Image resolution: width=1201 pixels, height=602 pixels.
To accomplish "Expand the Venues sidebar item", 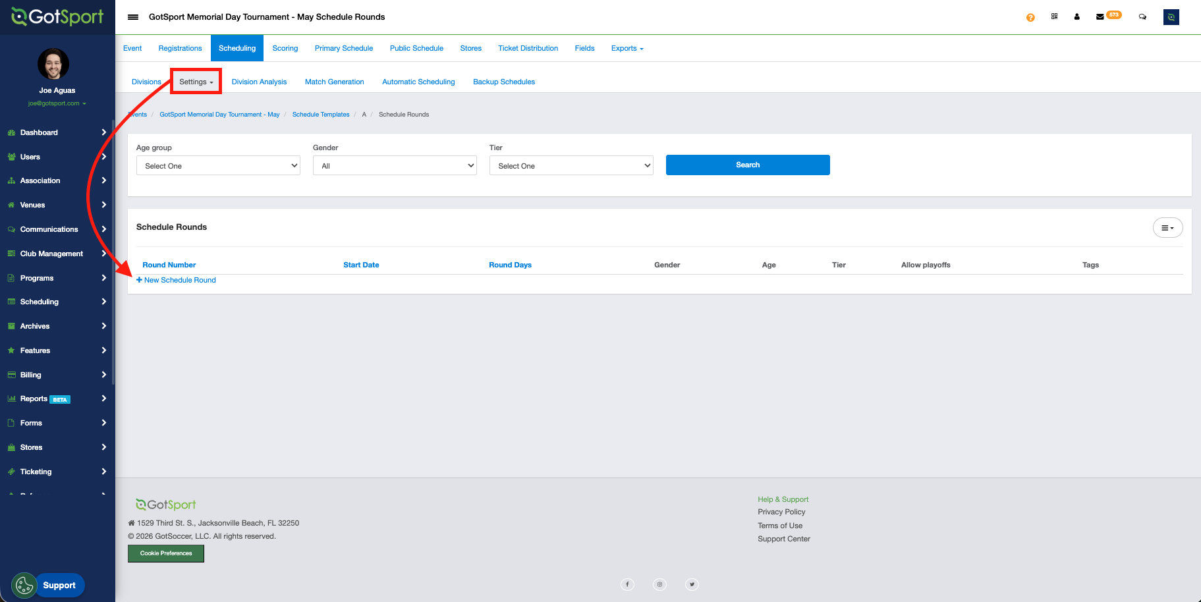I will 57,205.
